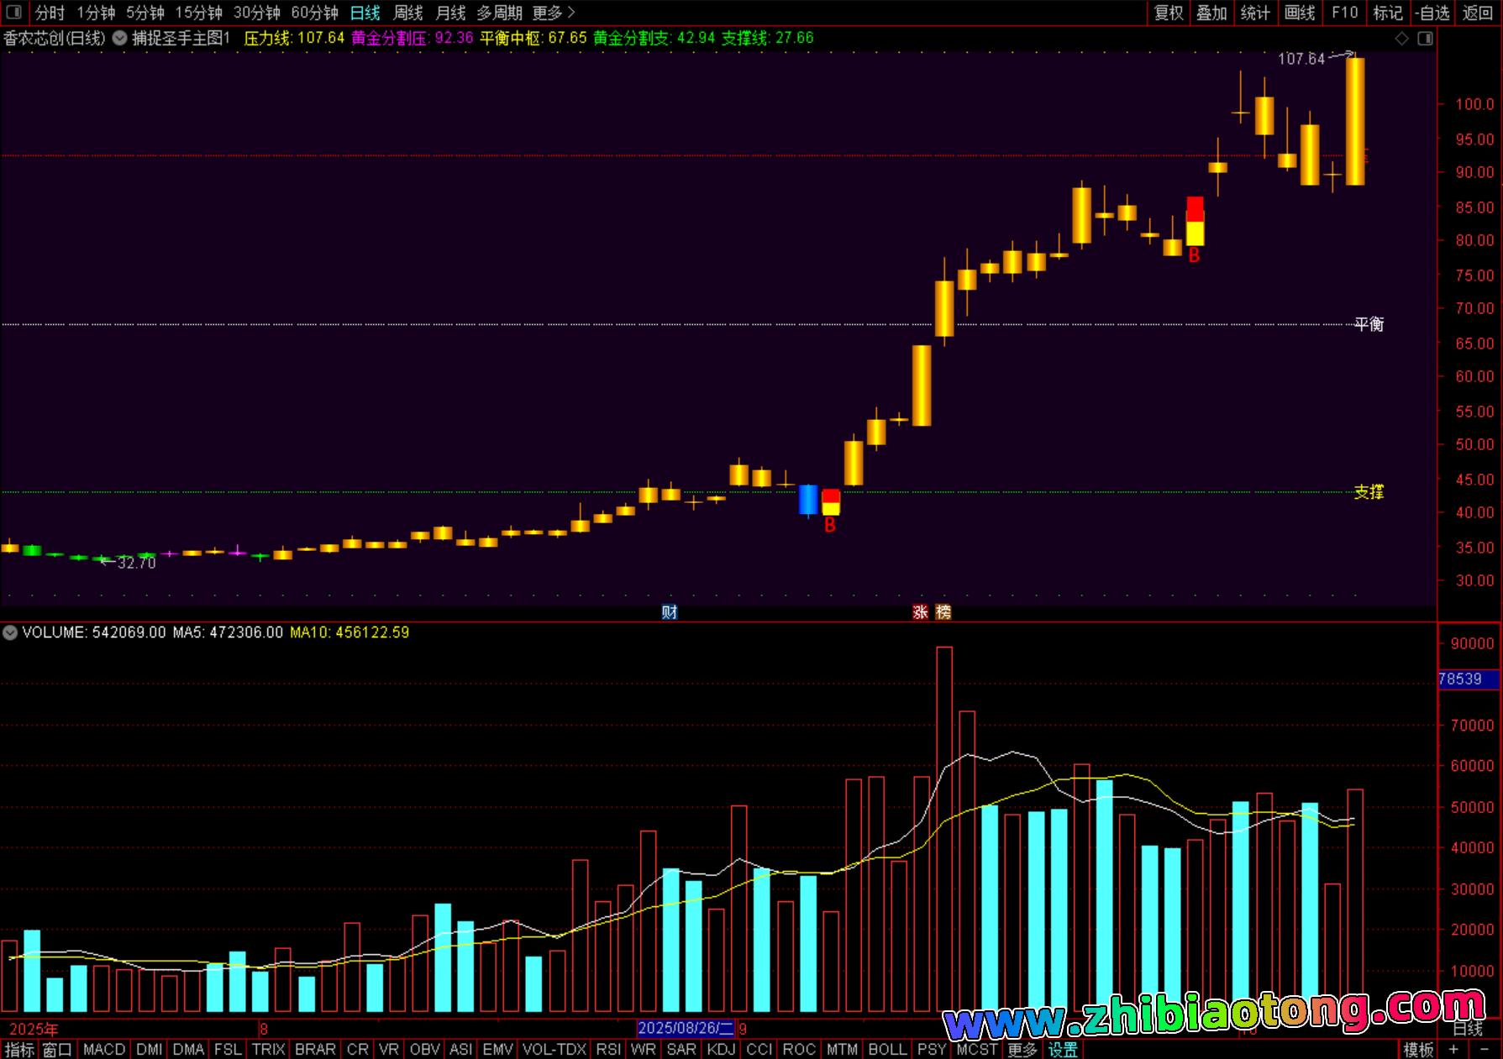The width and height of the screenshot is (1503, 1059).
Task: Toggle the right side panel icon
Action: point(1425,39)
